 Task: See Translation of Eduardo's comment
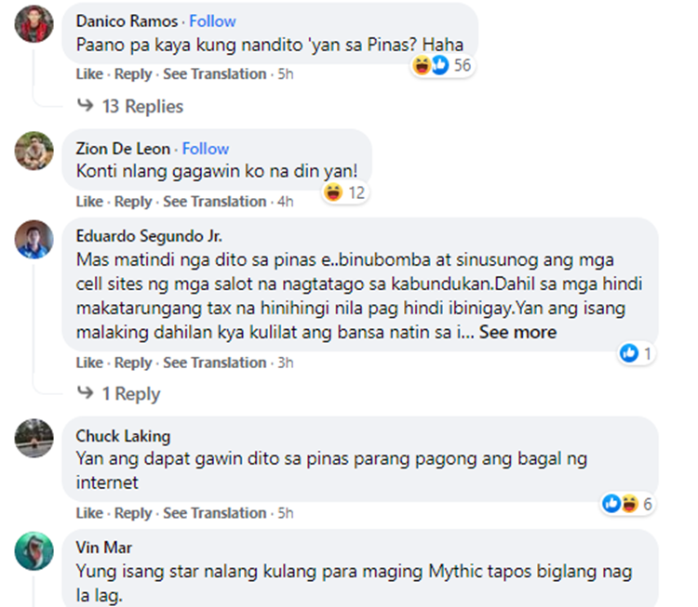pyautogui.click(x=215, y=363)
